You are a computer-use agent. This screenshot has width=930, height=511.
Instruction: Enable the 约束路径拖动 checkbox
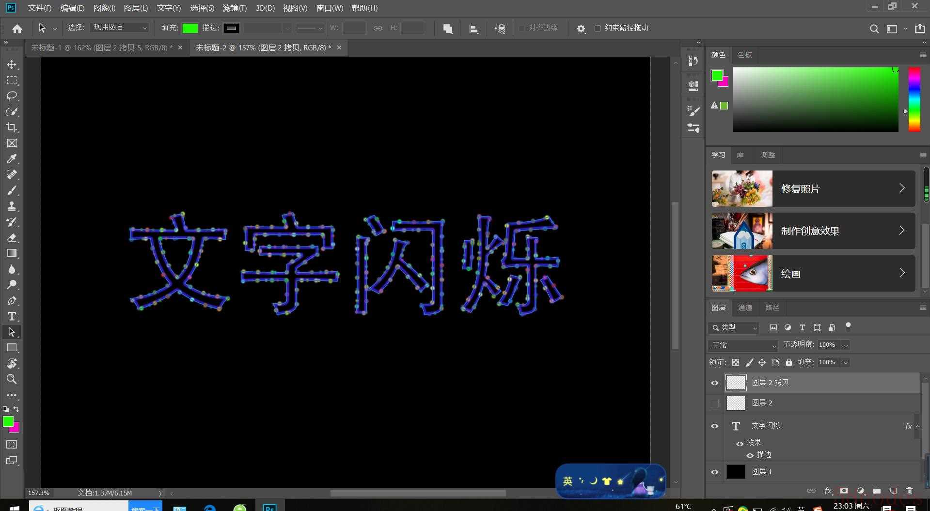598,28
